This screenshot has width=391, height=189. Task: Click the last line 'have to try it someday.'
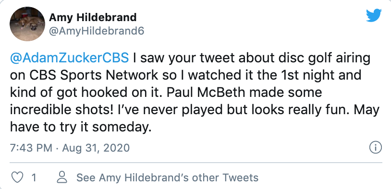[81, 127]
